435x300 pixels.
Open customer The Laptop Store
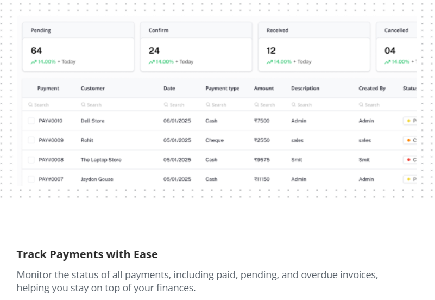tap(101, 160)
